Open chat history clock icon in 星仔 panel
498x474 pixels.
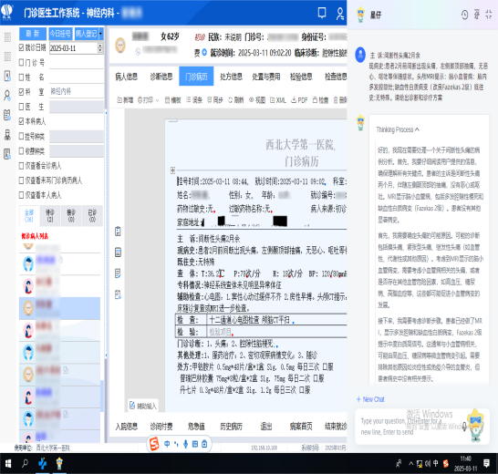click(464, 15)
